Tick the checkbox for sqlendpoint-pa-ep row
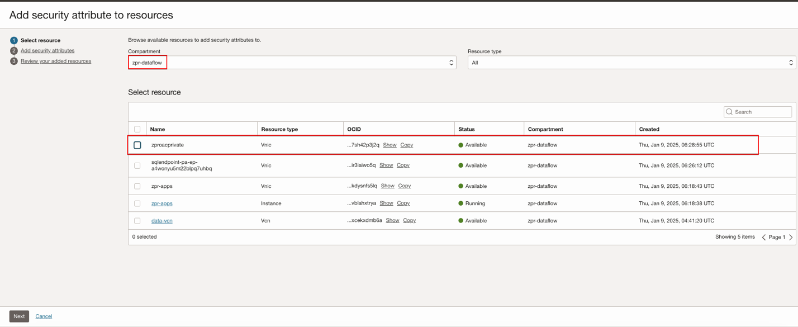 click(x=137, y=165)
